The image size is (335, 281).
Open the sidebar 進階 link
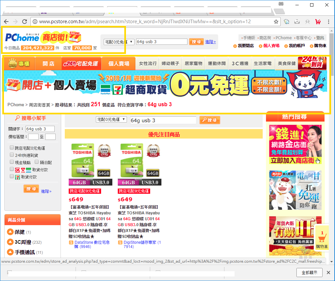(46, 191)
